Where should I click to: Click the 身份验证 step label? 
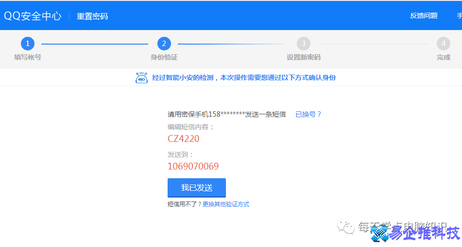point(164,57)
